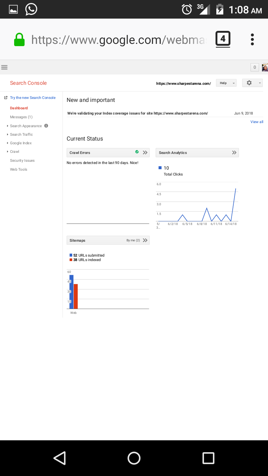The width and height of the screenshot is (268, 476).
Task: Open the Search Analytics double-arrow icon
Action: 234,152
